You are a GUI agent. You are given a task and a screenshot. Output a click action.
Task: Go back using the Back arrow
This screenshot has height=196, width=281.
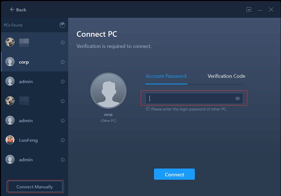(x=18, y=9)
